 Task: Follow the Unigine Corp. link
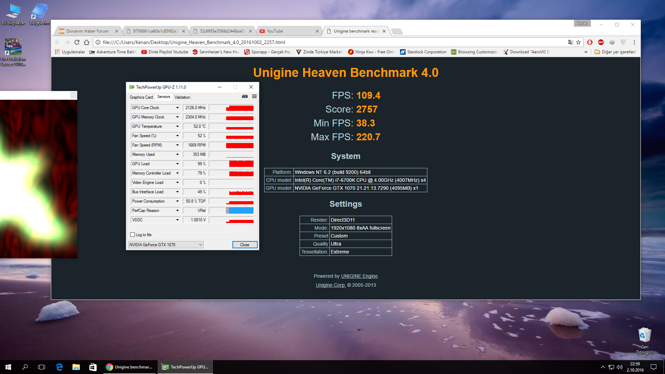pyautogui.click(x=330, y=285)
